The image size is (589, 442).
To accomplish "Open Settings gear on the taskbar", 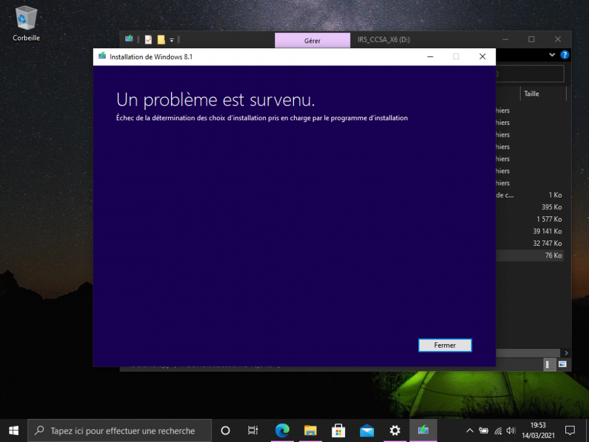I will tap(395, 430).
